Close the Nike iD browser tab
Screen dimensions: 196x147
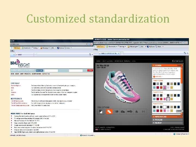(x=119, y=53)
